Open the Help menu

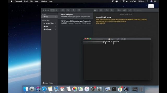click(50, 1)
